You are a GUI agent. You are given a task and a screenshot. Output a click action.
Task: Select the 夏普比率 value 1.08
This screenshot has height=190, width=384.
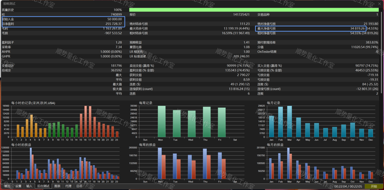[247, 47]
